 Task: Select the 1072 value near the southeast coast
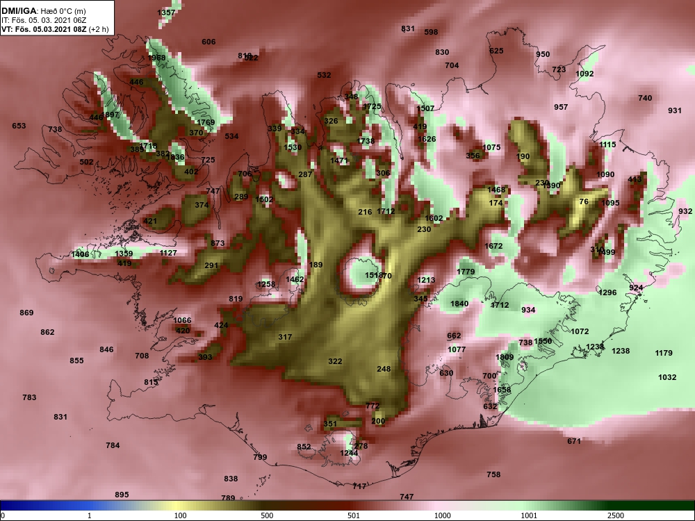pos(580,331)
